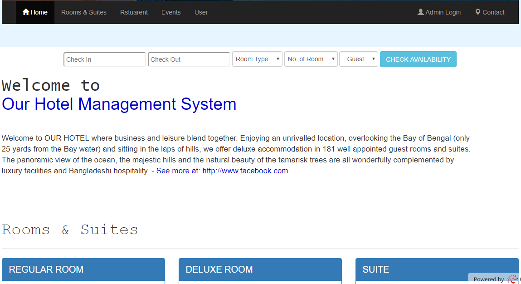Go to Rooms & Suites menu
Screen dimensions: 521x284
pos(84,12)
